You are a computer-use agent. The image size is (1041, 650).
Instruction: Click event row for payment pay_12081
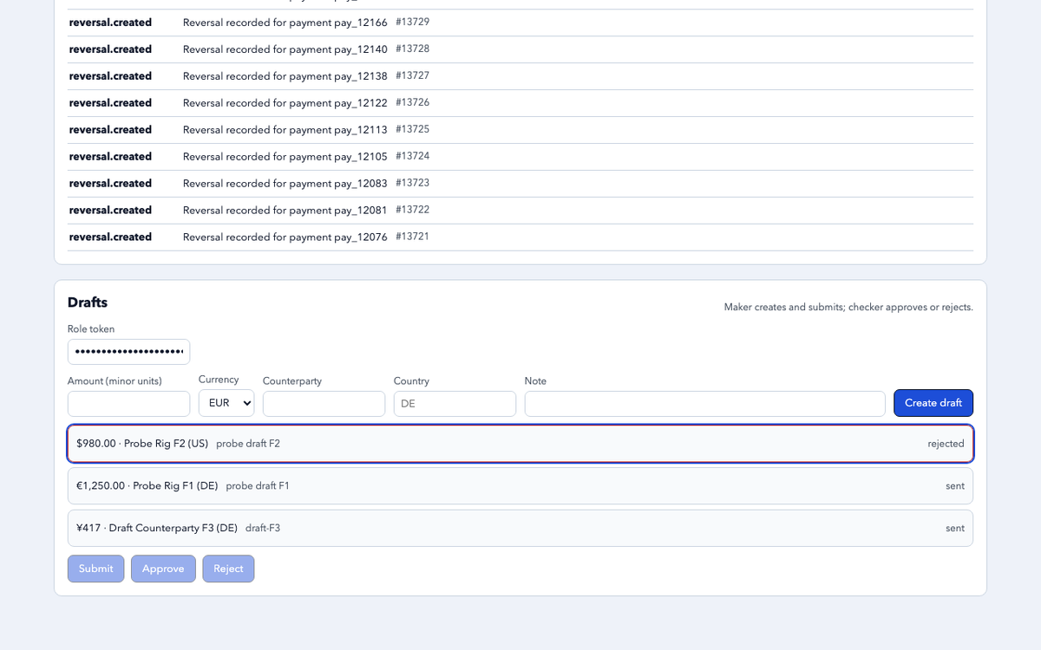coord(520,211)
